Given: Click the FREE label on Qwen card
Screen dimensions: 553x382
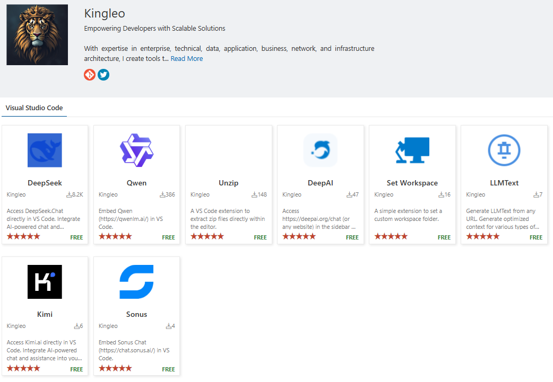Looking at the screenshot, I should 169,237.
